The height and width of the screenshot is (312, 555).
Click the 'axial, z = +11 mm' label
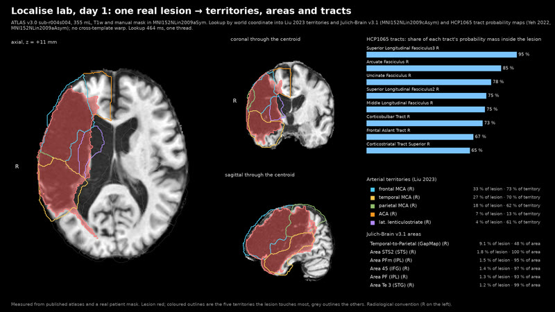pyautogui.click(x=34, y=42)
